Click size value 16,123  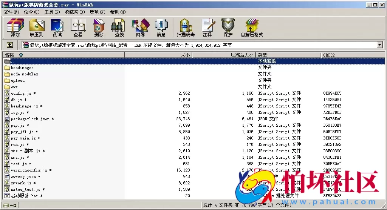click(183, 170)
